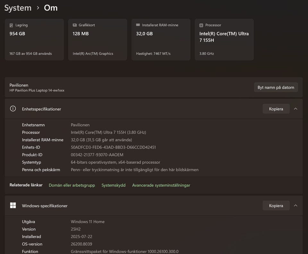
Task: Select the Om breadcrumb title
Action: (x=51, y=8)
